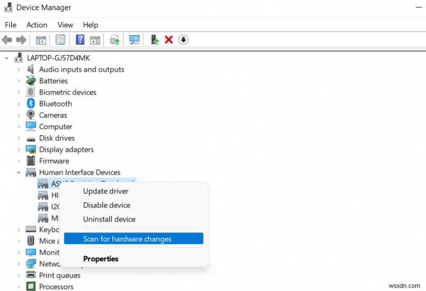This screenshot has height=291, width=426.
Task: Click the Disk drives icon
Action: (31, 139)
